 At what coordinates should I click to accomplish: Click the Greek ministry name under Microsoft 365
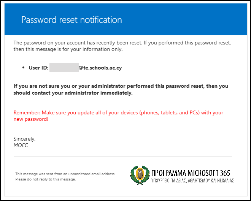pyautogui.click(x=192, y=180)
